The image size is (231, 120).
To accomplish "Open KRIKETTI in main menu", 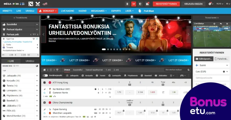I will tap(7, 11).
